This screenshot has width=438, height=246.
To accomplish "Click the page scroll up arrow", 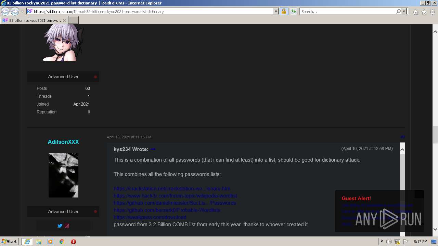I will point(435,32).
